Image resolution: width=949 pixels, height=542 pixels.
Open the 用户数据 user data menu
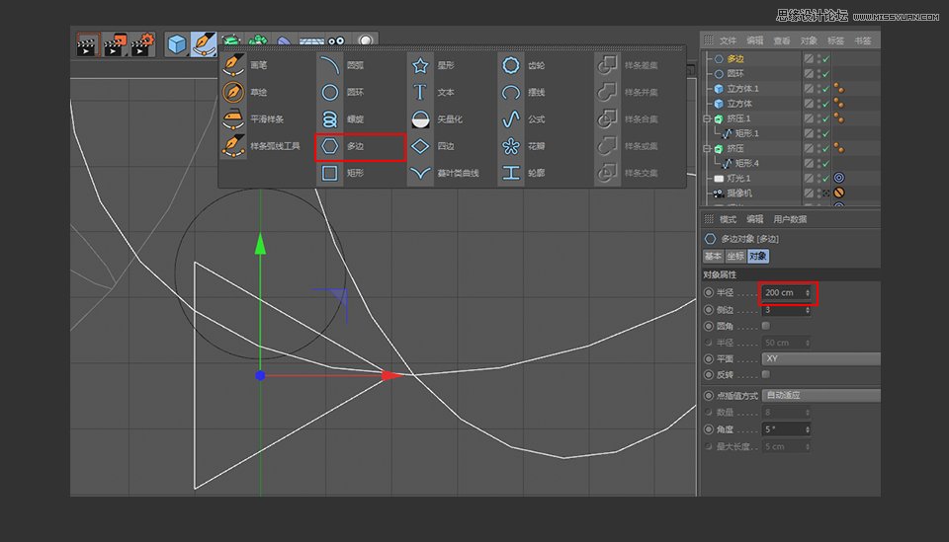point(790,219)
